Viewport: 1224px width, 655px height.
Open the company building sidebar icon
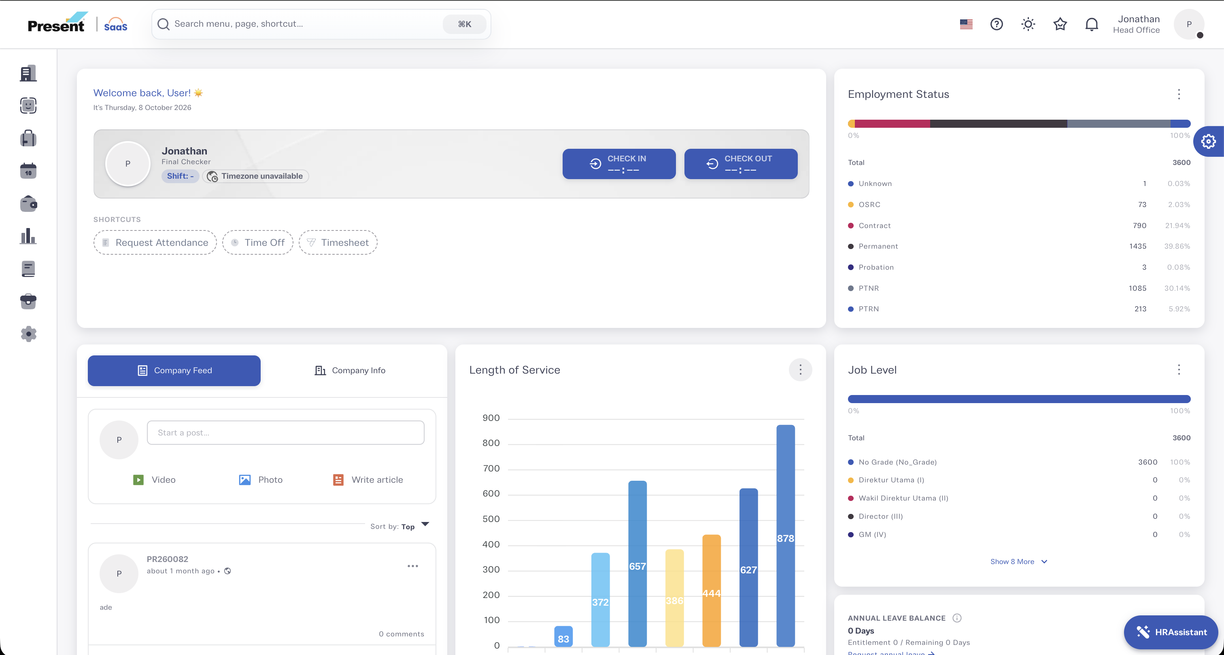(28, 73)
